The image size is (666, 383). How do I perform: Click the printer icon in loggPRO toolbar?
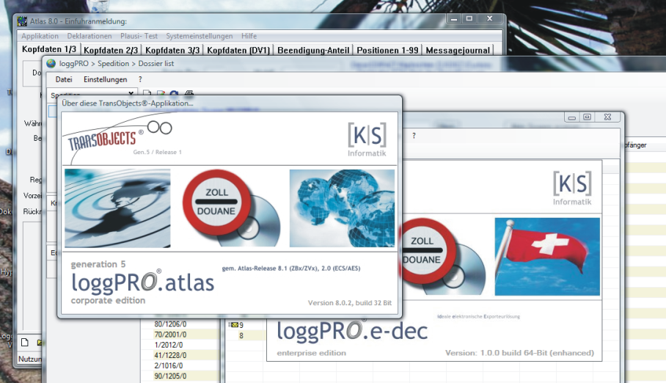pyautogui.click(x=189, y=93)
